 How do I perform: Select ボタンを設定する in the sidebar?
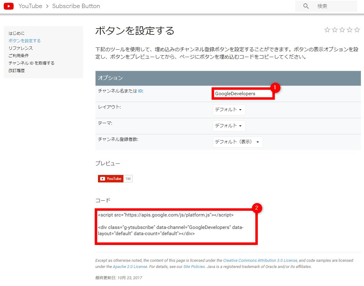24,41
